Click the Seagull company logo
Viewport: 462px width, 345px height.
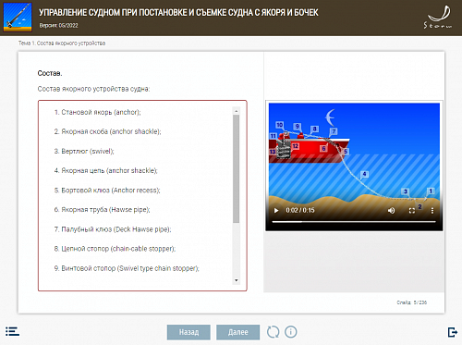438,18
